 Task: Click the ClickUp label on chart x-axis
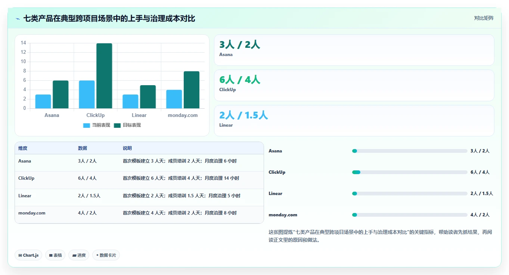coord(96,115)
